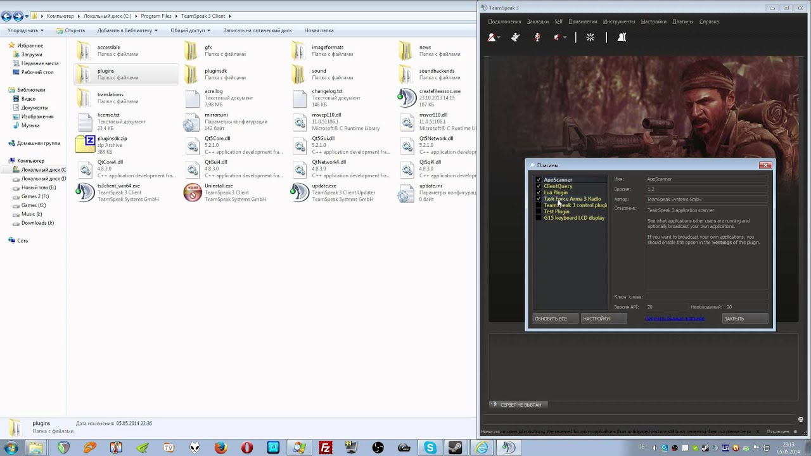
Task: Open the Windows Start menu
Action: tap(11, 448)
